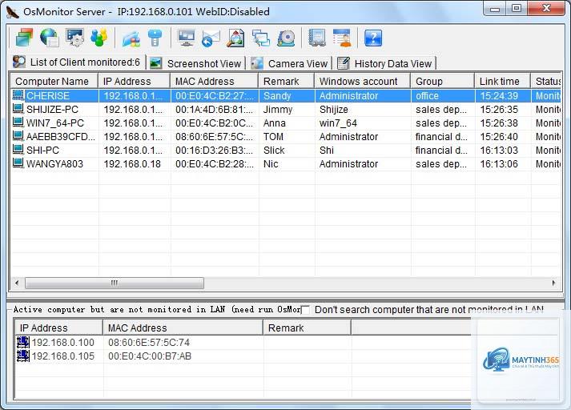
Task: Click the lower list MAC Address header
Action: (x=183, y=328)
